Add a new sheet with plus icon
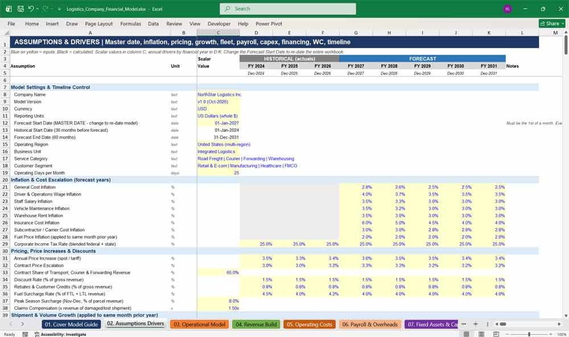Viewport: 569px width, 337px height. [x=475, y=324]
